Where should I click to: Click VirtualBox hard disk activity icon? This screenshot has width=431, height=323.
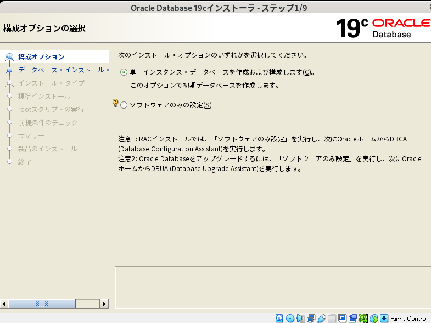pos(279,318)
